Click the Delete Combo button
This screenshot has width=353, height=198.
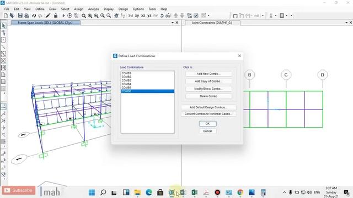click(x=208, y=96)
